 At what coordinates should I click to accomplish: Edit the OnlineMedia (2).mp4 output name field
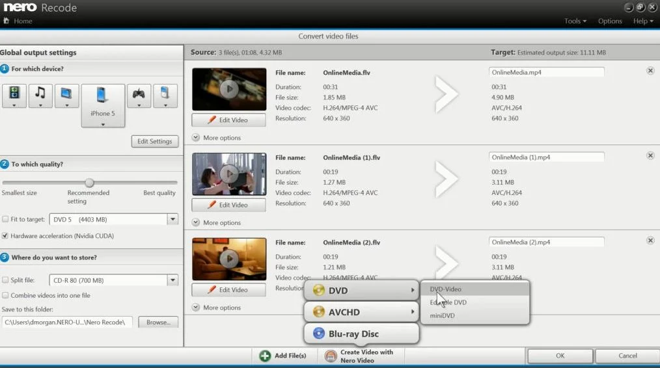pos(546,243)
